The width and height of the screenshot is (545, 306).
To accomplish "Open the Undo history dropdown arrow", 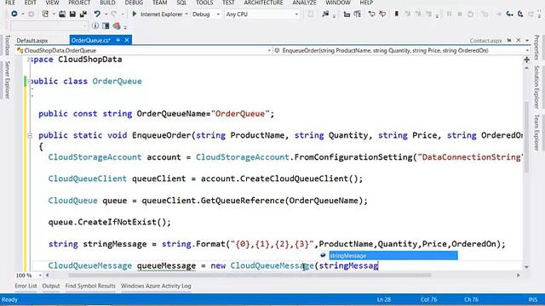I will coord(106,14).
